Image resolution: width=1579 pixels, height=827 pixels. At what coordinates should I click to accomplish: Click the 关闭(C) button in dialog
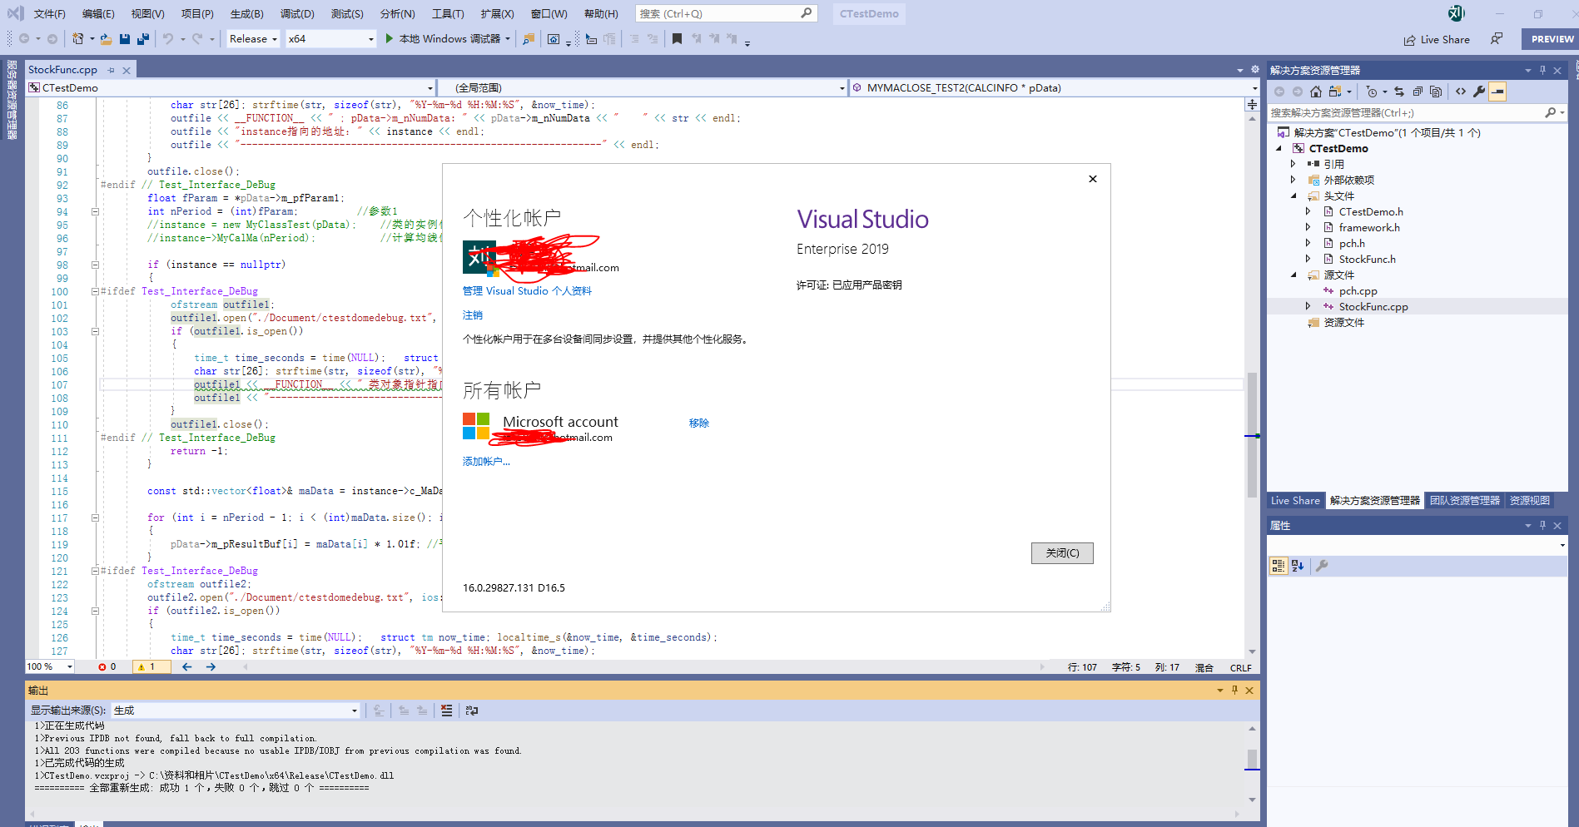click(1062, 553)
